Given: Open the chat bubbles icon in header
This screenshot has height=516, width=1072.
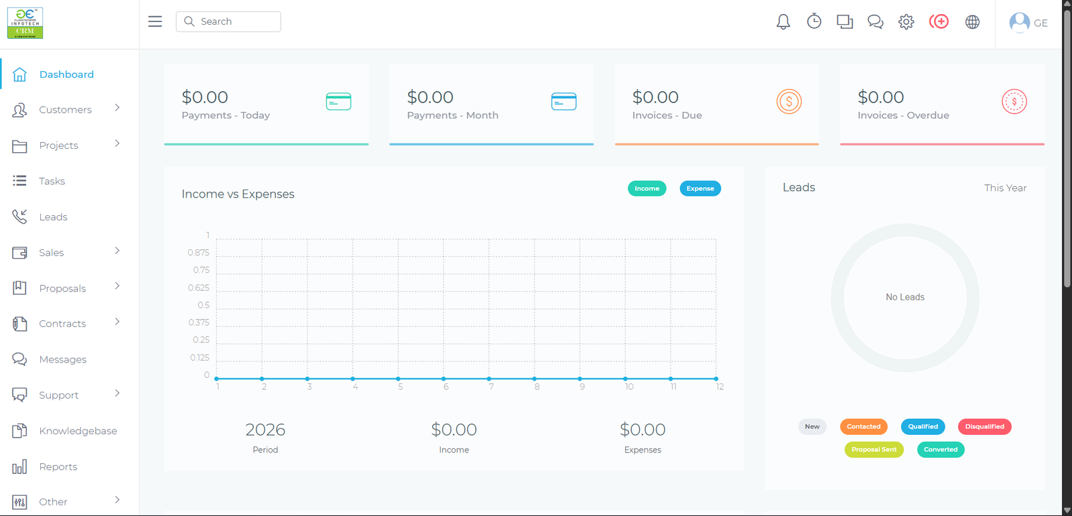Looking at the screenshot, I should click(x=875, y=22).
